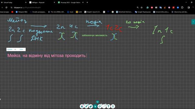Image resolution: width=195 pixels, height=109 pixels.
Task: Open the green chat extension icon
Action: tap(147, 8)
